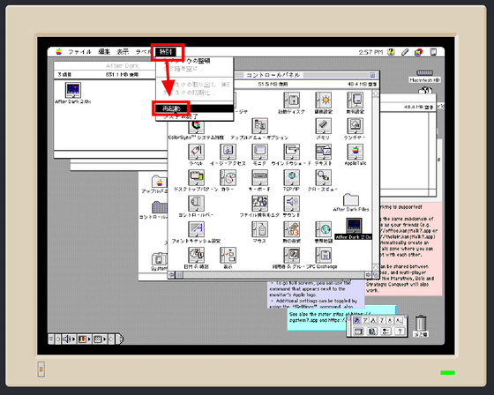The height and width of the screenshot is (395, 494).
Task: Select the ウインドウシェード WindowShade icon
Action: click(x=291, y=152)
